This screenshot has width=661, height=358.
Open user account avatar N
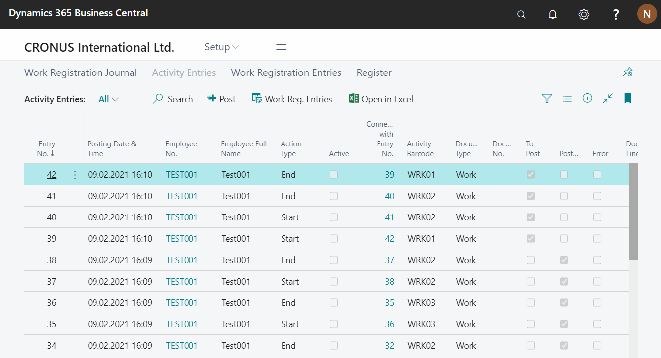pyautogui.click(x=647, y=14)
